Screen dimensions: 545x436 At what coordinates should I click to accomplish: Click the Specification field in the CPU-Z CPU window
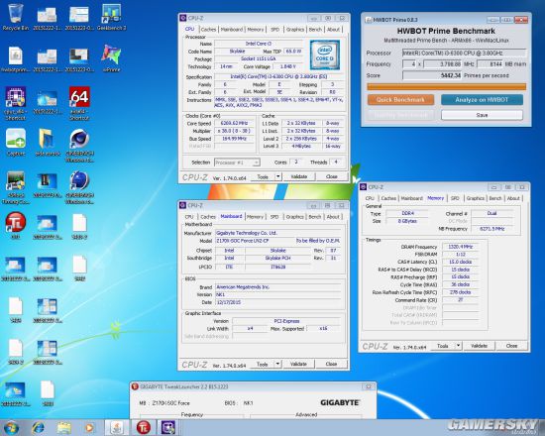coord(278,76)
